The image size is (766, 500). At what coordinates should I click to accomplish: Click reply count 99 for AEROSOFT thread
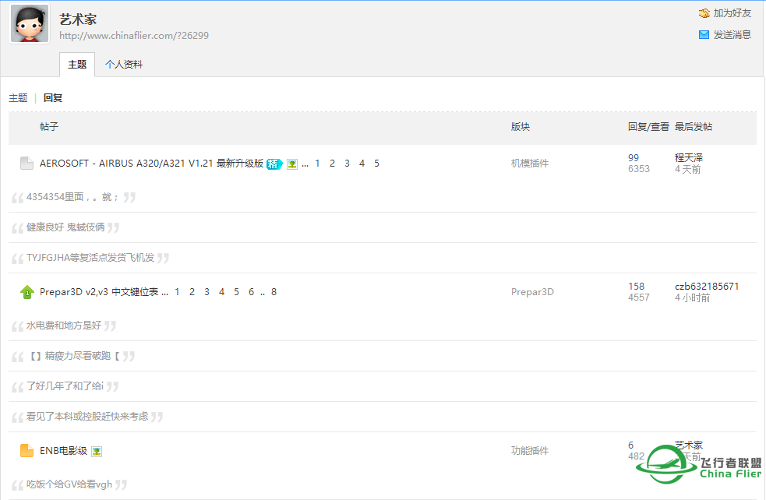click(634, 158)
